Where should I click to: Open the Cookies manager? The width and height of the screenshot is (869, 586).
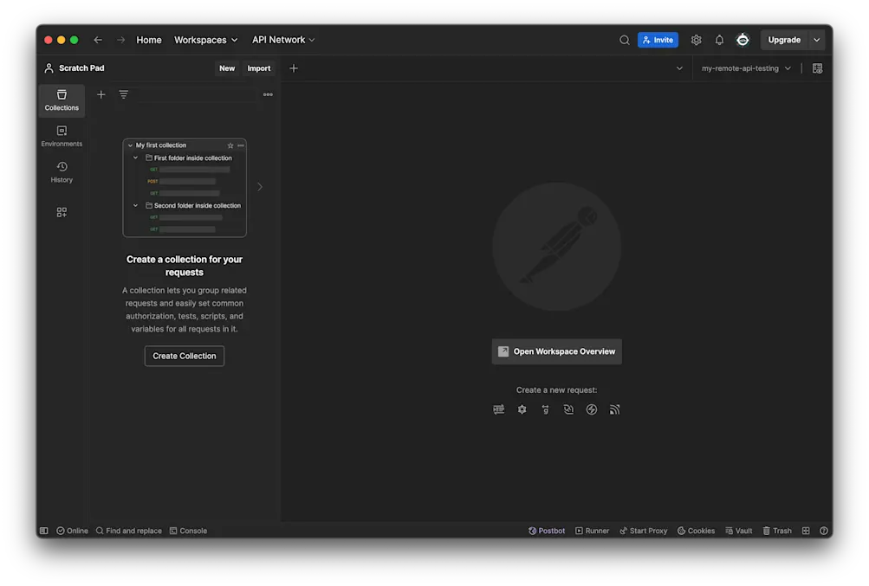click(x=696, y=531)
